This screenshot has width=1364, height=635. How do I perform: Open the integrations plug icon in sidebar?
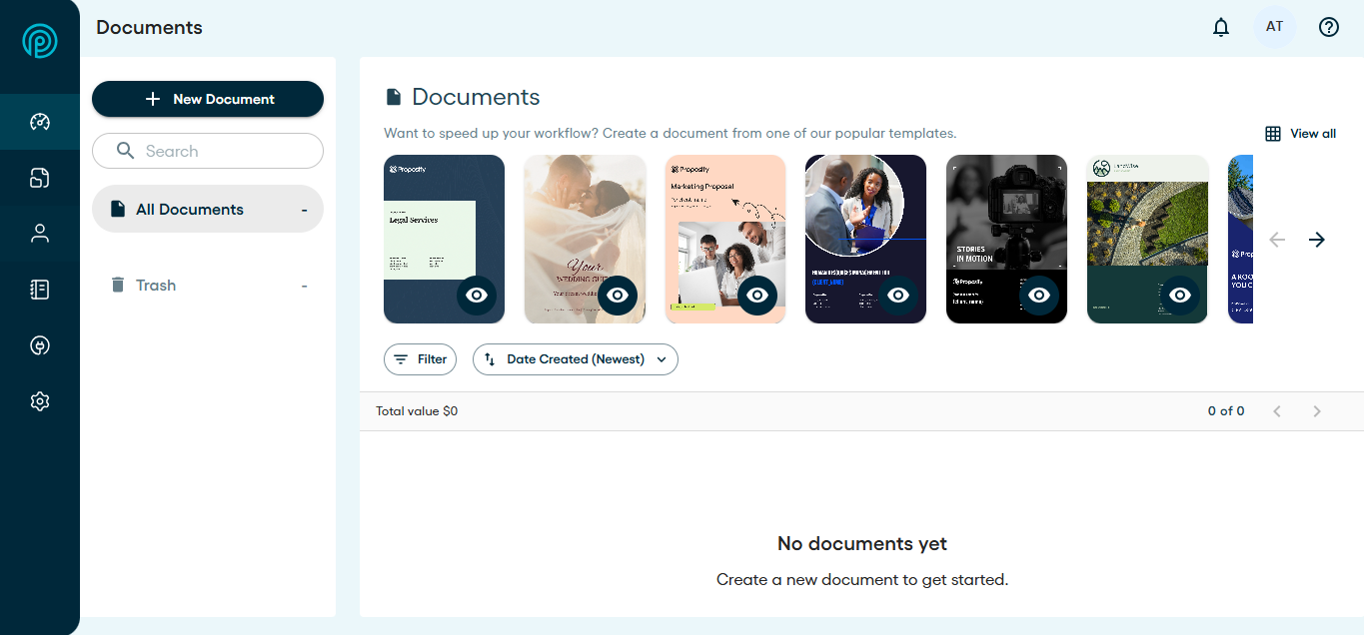40,345
